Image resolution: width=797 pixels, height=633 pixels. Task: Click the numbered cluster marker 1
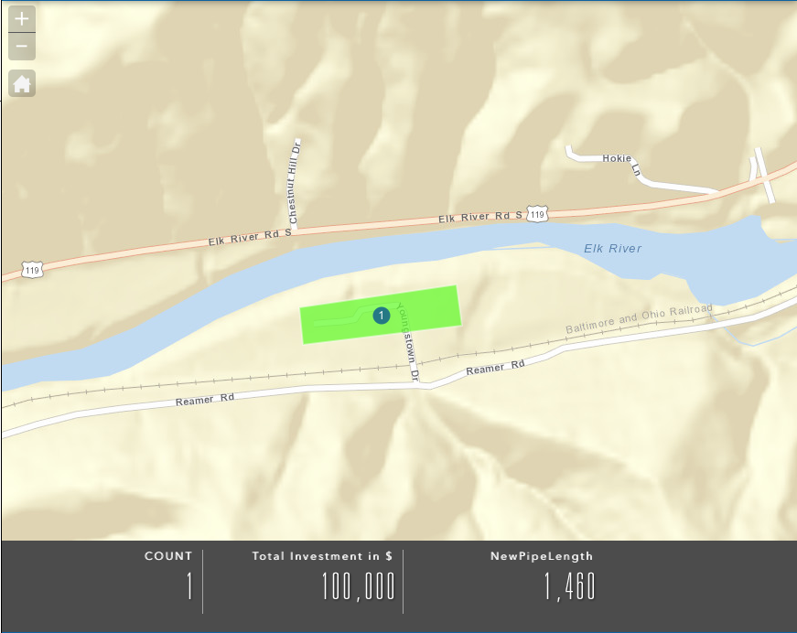point(382,316)
